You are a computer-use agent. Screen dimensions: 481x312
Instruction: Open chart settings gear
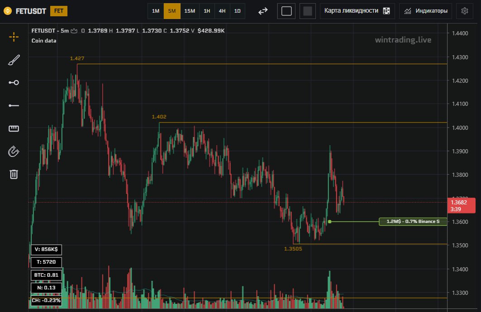464,11
